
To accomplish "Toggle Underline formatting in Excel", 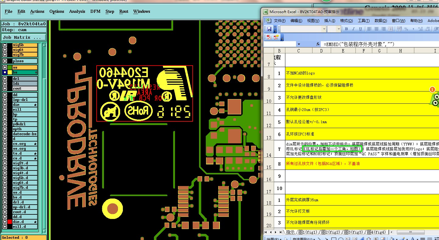I will [360, 29].
